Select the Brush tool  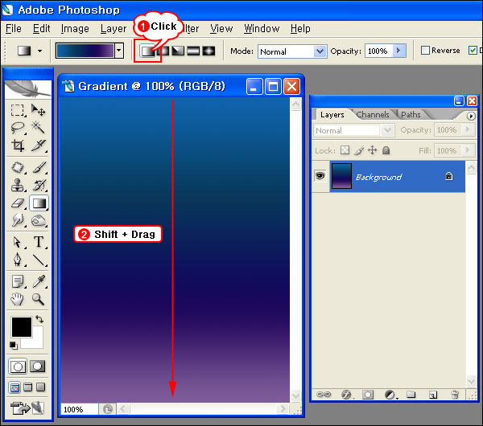[x=39, y=168]
